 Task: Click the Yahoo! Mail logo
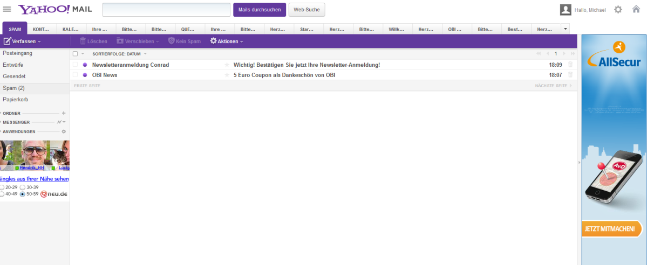click(55, 9)
